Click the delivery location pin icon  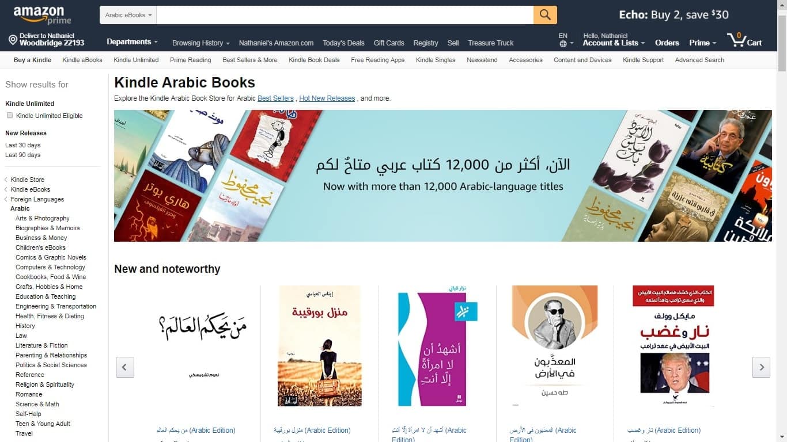[13, 40]
